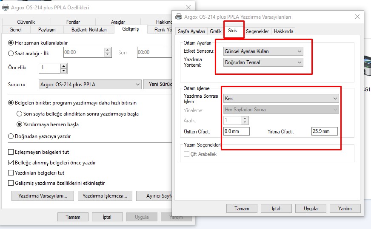Open Hakkında tab in Yazdırma Varsayılanları
The image size is (371, 229).
pyautogui.click(x=283, y=31)
